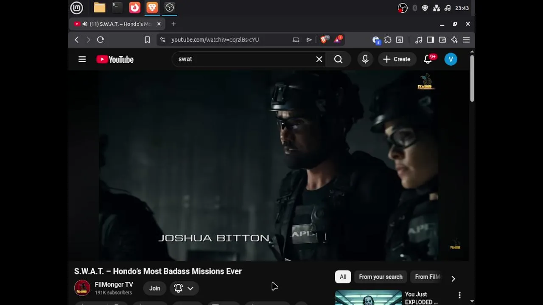Reload the YouTube page

pyautogui.click(x=101, y=40)
